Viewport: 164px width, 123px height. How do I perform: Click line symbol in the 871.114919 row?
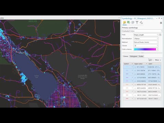pyautogui.click(x=127, y=67)
